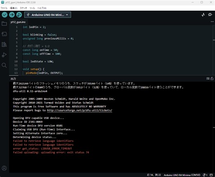This screenshot has height=177, width=215.
Task: Open the Debug sidebar panel
Action: tap(4, 55)
